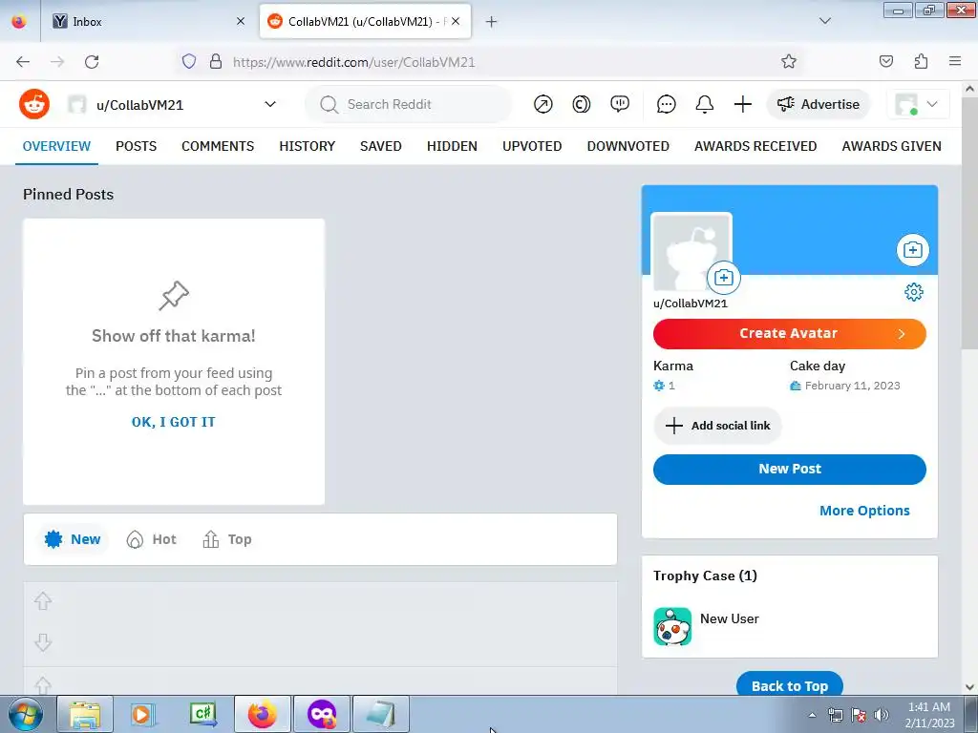Open the chat bubble icon
Image resolution: width=978 pixels, height=733 pixels.
[x=666, y=104]
